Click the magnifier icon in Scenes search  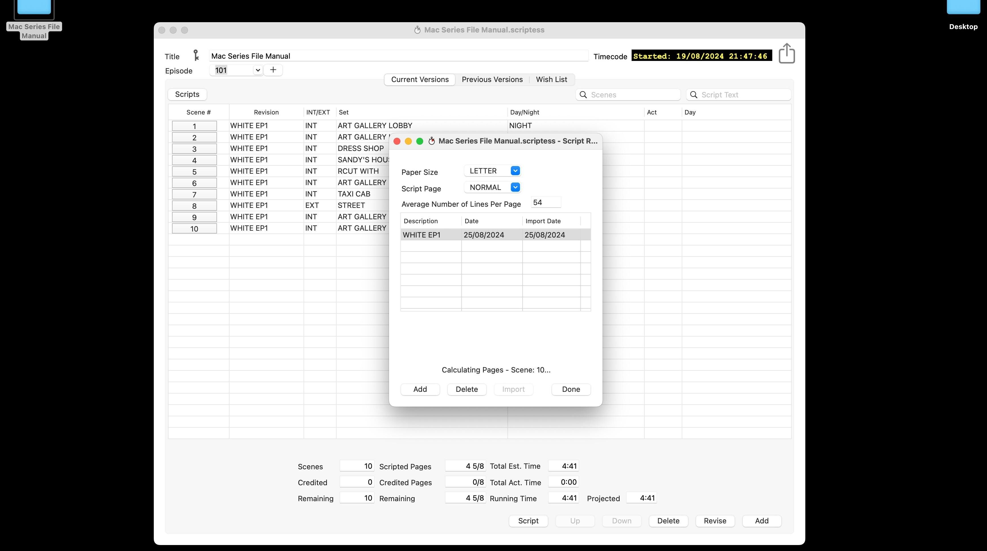pyautogui.click(x=583, y=95)
